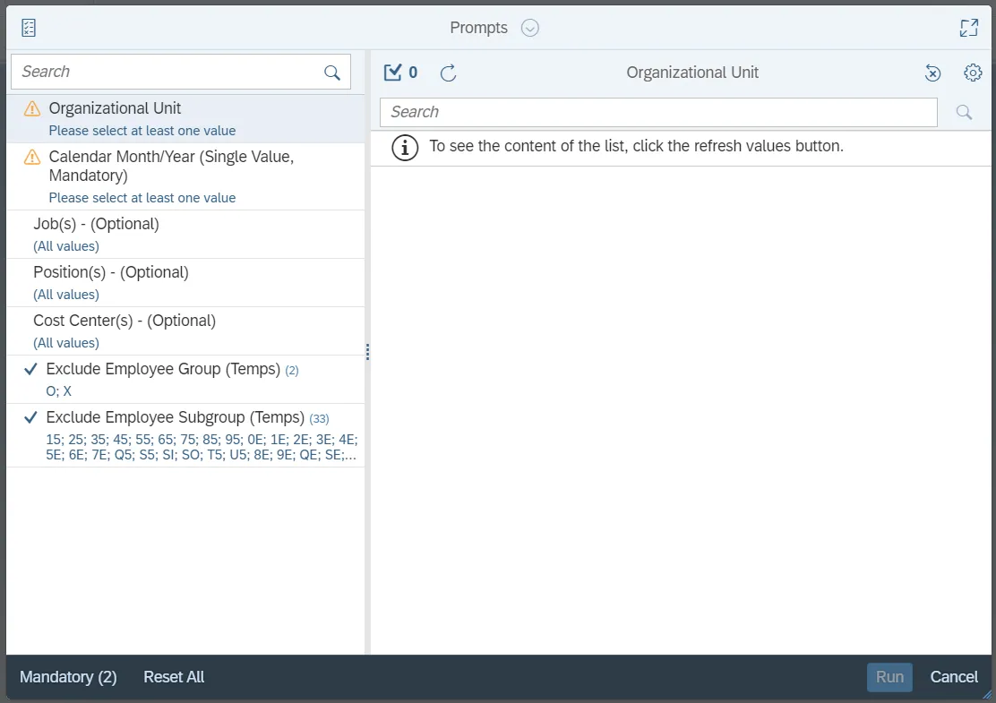Click the Mandatory (2) filter button
The width and height of the screenshot is (996, 703).
(x=68, y=677)
